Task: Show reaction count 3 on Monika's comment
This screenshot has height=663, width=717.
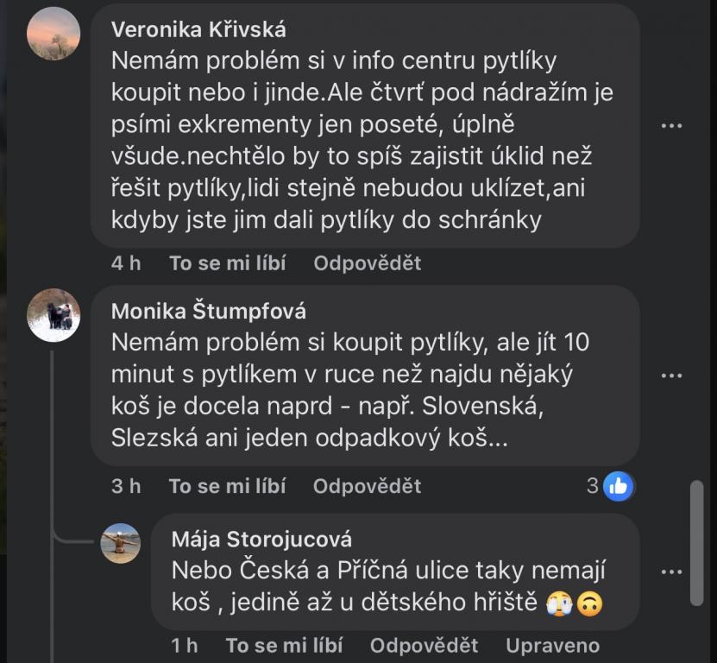Action: (593, 486)
